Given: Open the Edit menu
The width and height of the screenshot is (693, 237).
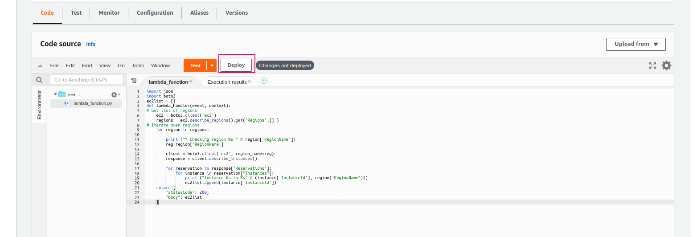Looking at the screenshot, I should (x=70, y=65).
